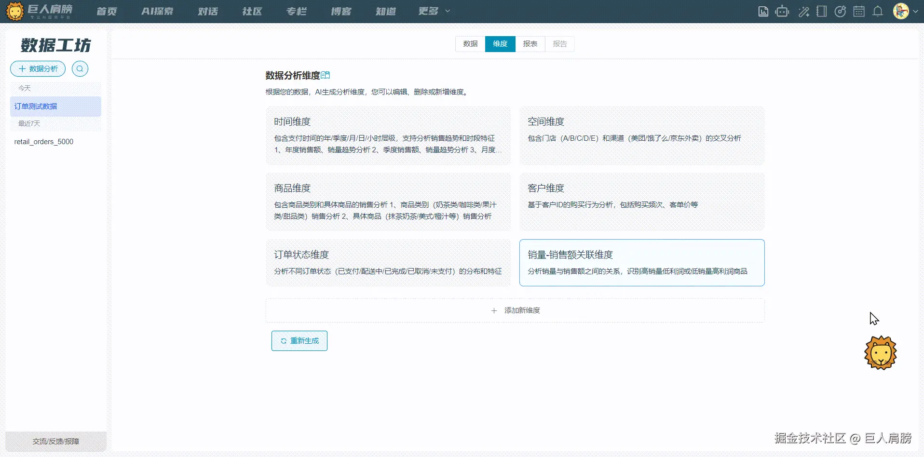Click the floating lion mascot
The height and width of the screenshot is (457, 924).
point(881,352)
